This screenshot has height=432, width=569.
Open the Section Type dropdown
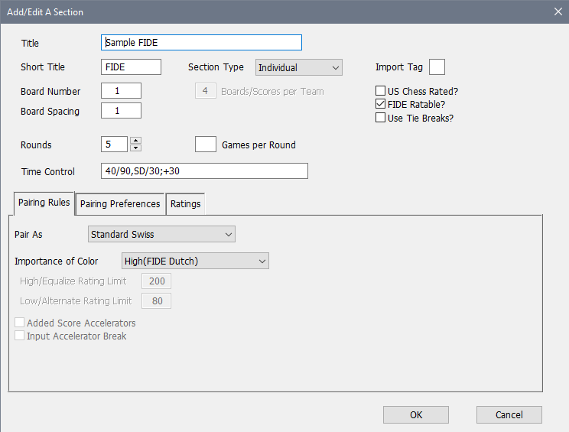298,67
